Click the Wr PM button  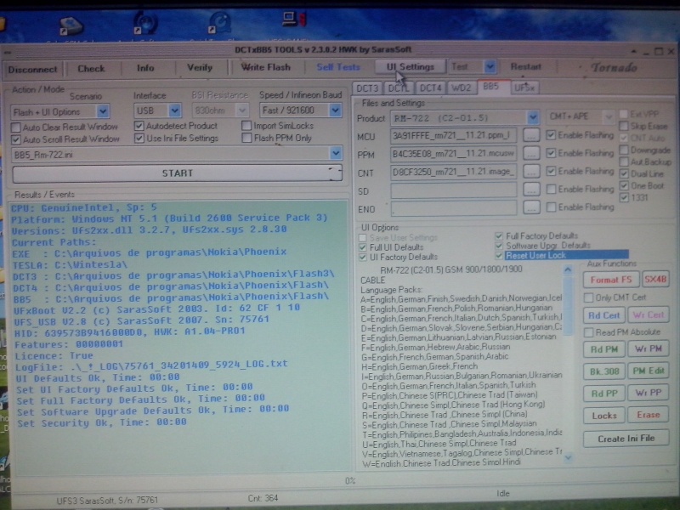click(649, 348)
